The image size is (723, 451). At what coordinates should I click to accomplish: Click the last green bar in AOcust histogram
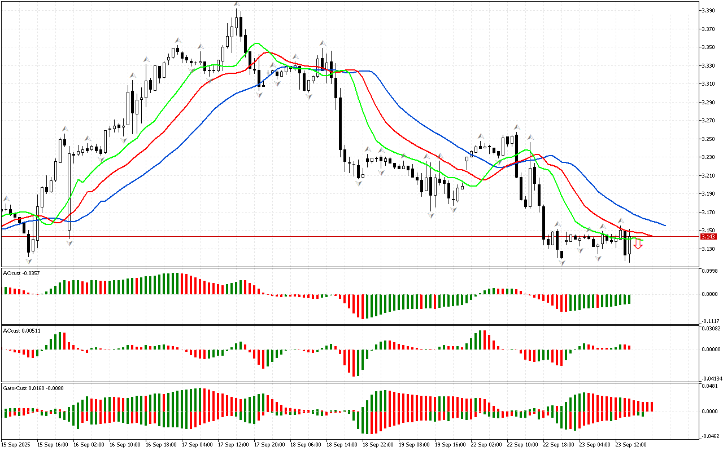click(629, 299)
